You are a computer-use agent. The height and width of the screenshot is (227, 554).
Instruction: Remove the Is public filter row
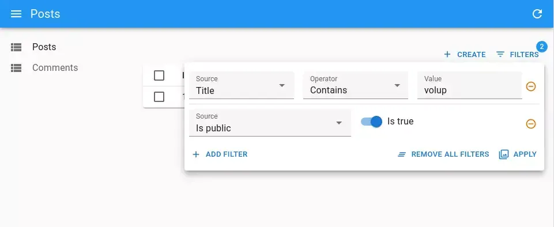point(531,124)
